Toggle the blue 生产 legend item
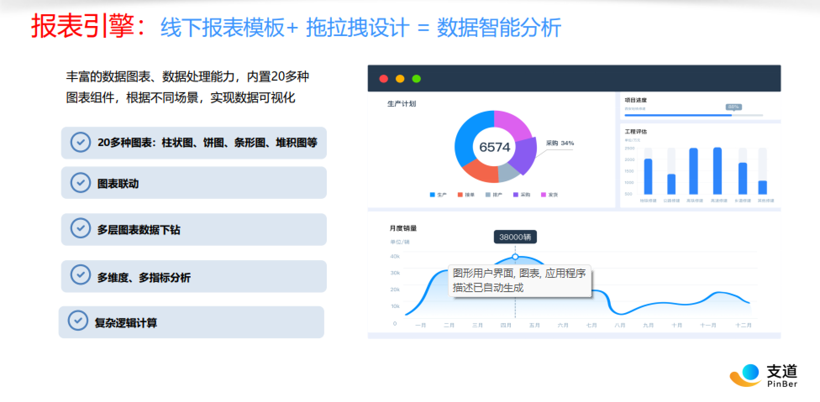The height and width of the screenshot is (402, 820). point(437,194)
